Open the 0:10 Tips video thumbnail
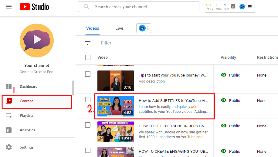Image resolution: width=278 pixels, height=157 pixels. pos(116,81)
